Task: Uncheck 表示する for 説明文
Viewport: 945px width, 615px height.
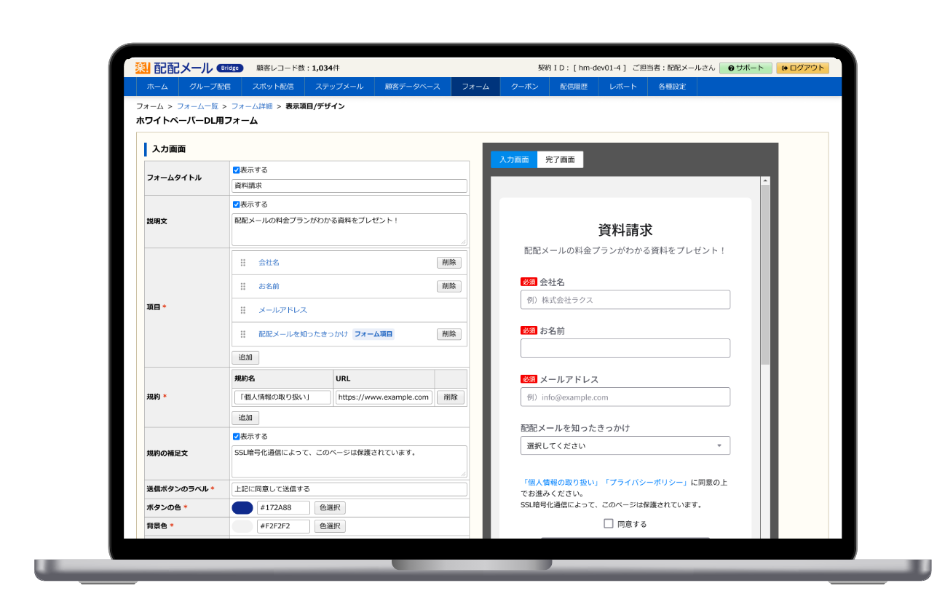Action: (236, 205)
